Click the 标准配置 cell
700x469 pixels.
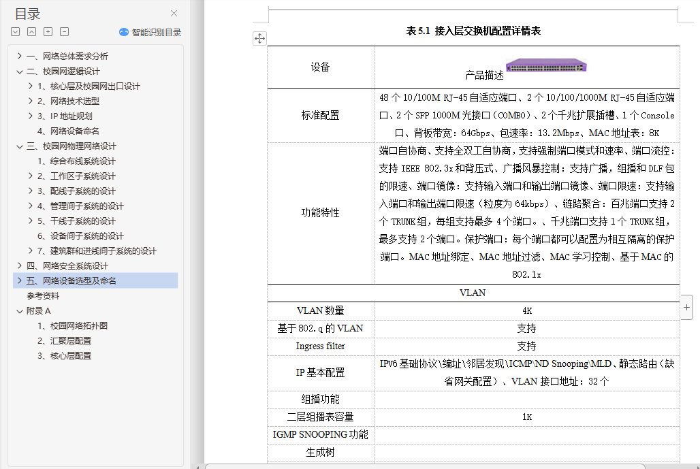320,116
